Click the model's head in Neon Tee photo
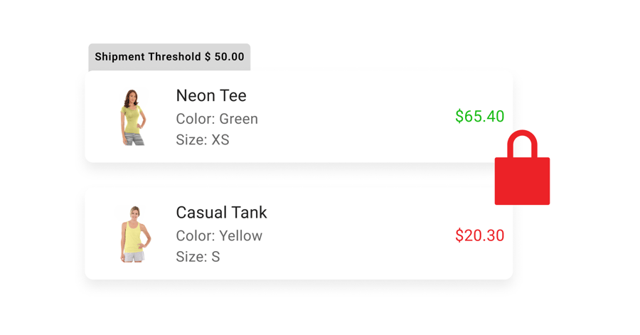Image resolution: width=640 pixels, height=335 pixels. pyautogui.click(x=132, y=96)
